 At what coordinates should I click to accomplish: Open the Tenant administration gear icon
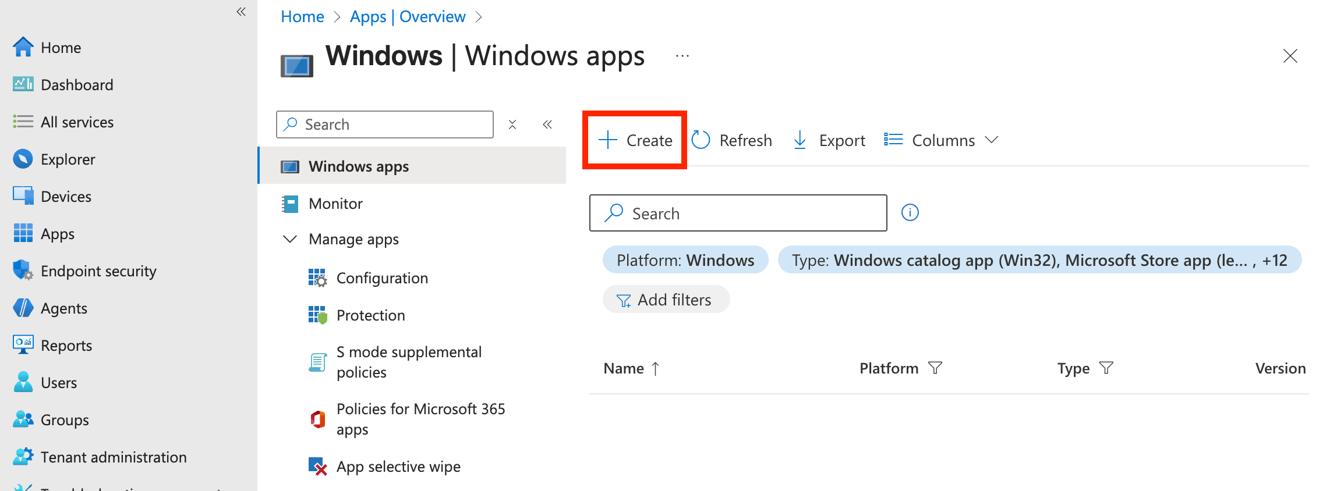[x=23, y=457]
